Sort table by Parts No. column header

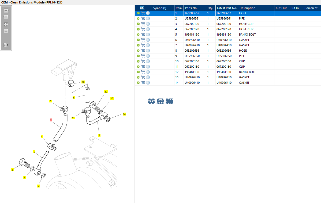[191, 8]
